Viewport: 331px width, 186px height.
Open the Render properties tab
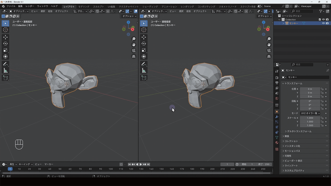[x=277, y=78]
